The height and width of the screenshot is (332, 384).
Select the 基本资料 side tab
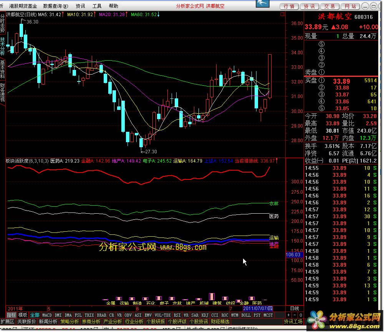[2, 70]
